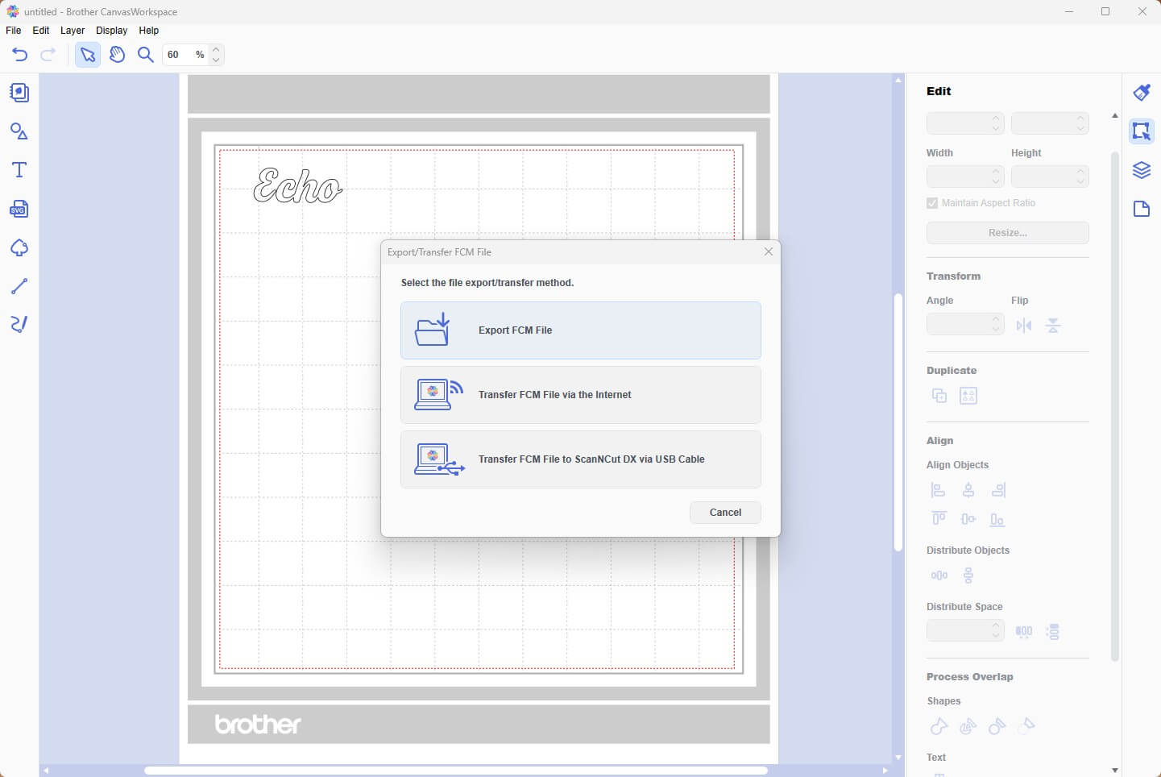Select the Shapes tool
The image size is (1161, 777).
coord(19,131)
